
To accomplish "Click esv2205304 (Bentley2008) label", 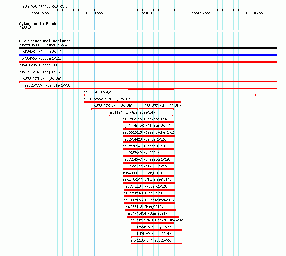I will [48, 85].
